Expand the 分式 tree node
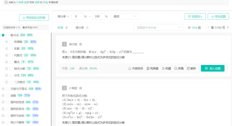The image size is (232, 126). point(6,75)
